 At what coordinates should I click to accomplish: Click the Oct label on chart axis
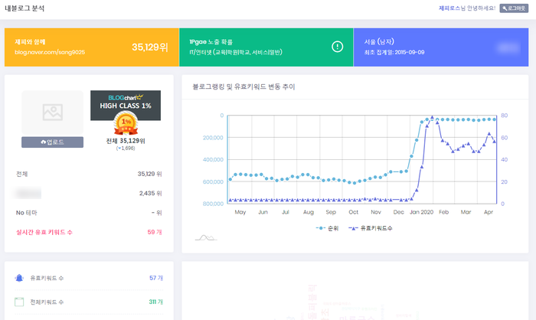[354, 212]
